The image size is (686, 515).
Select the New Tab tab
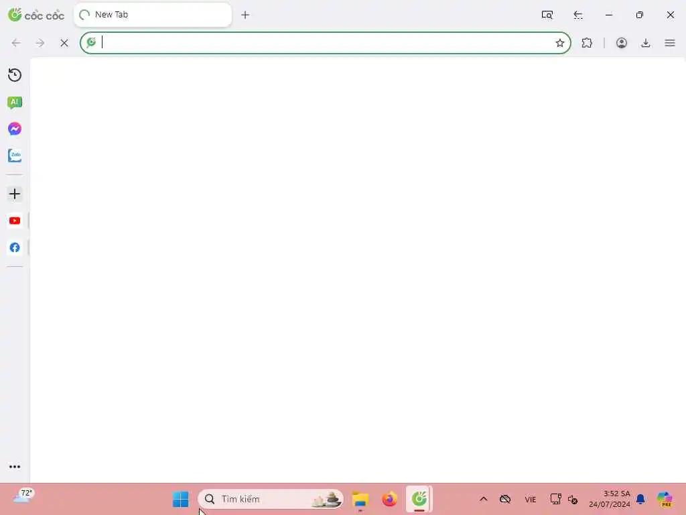point(153,15)
